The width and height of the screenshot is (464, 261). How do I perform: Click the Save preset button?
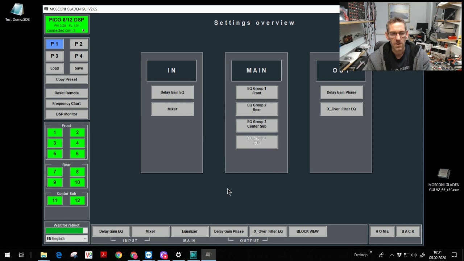[x=79, y=68]
